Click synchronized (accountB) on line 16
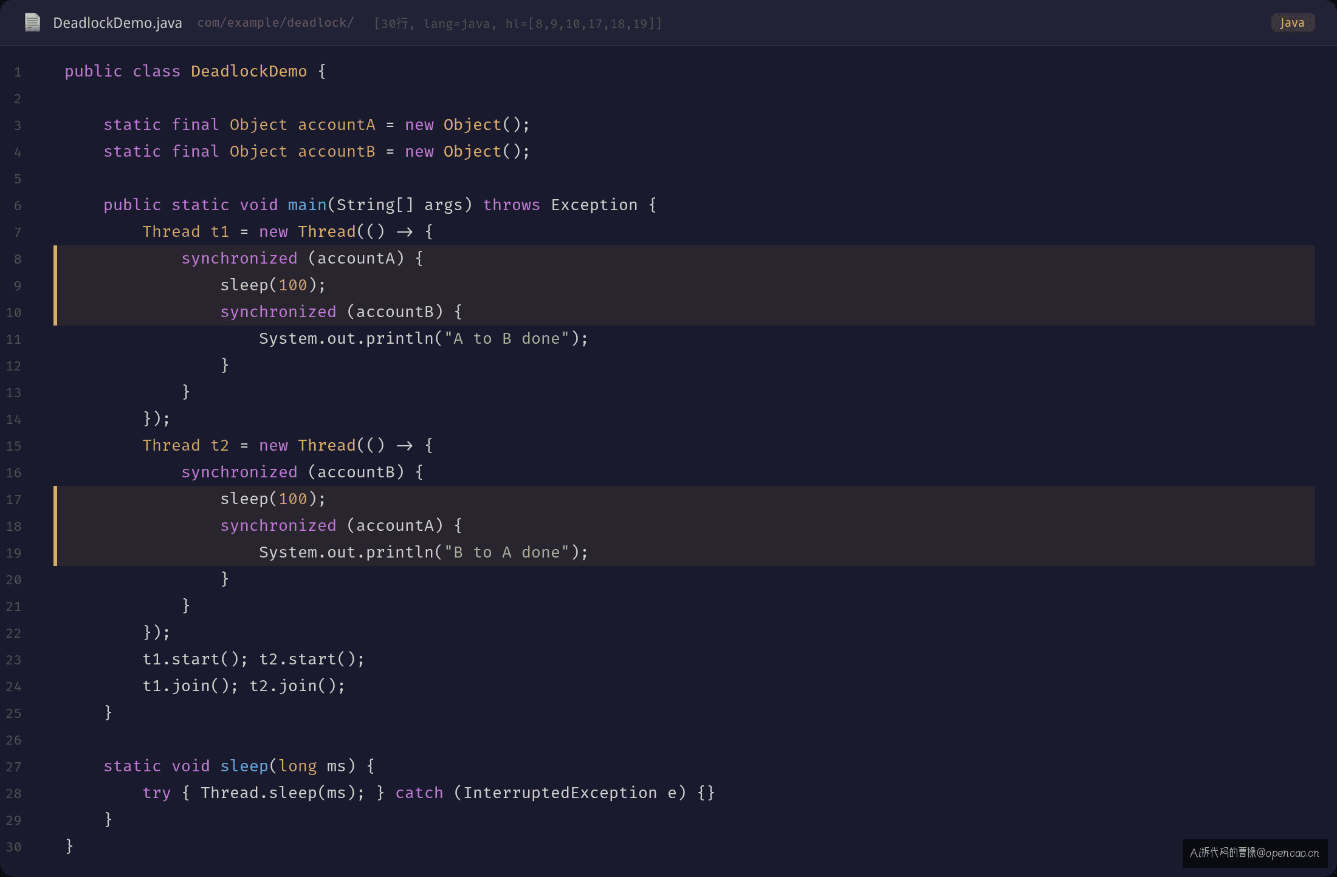Screen dimensions: 1337x877 click(x=293, y=472)
